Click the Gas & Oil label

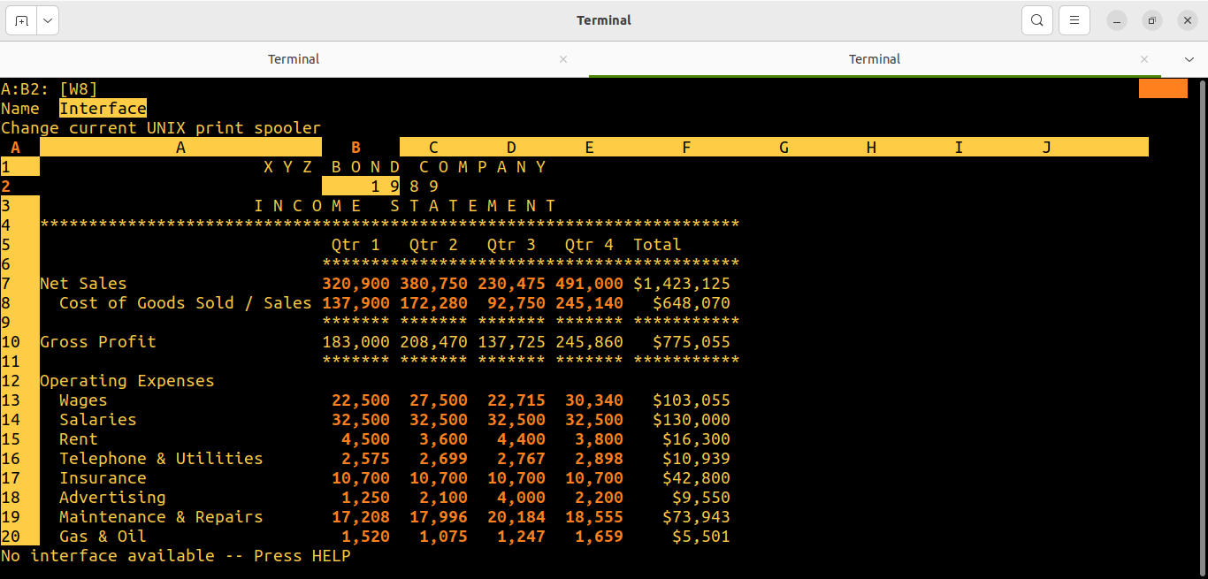103,537
